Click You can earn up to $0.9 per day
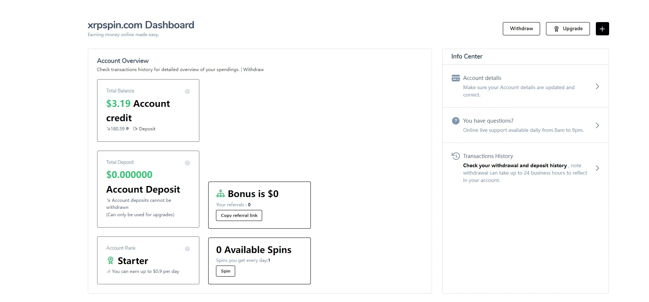Screen dimensions: 649x302 point(145,271)
